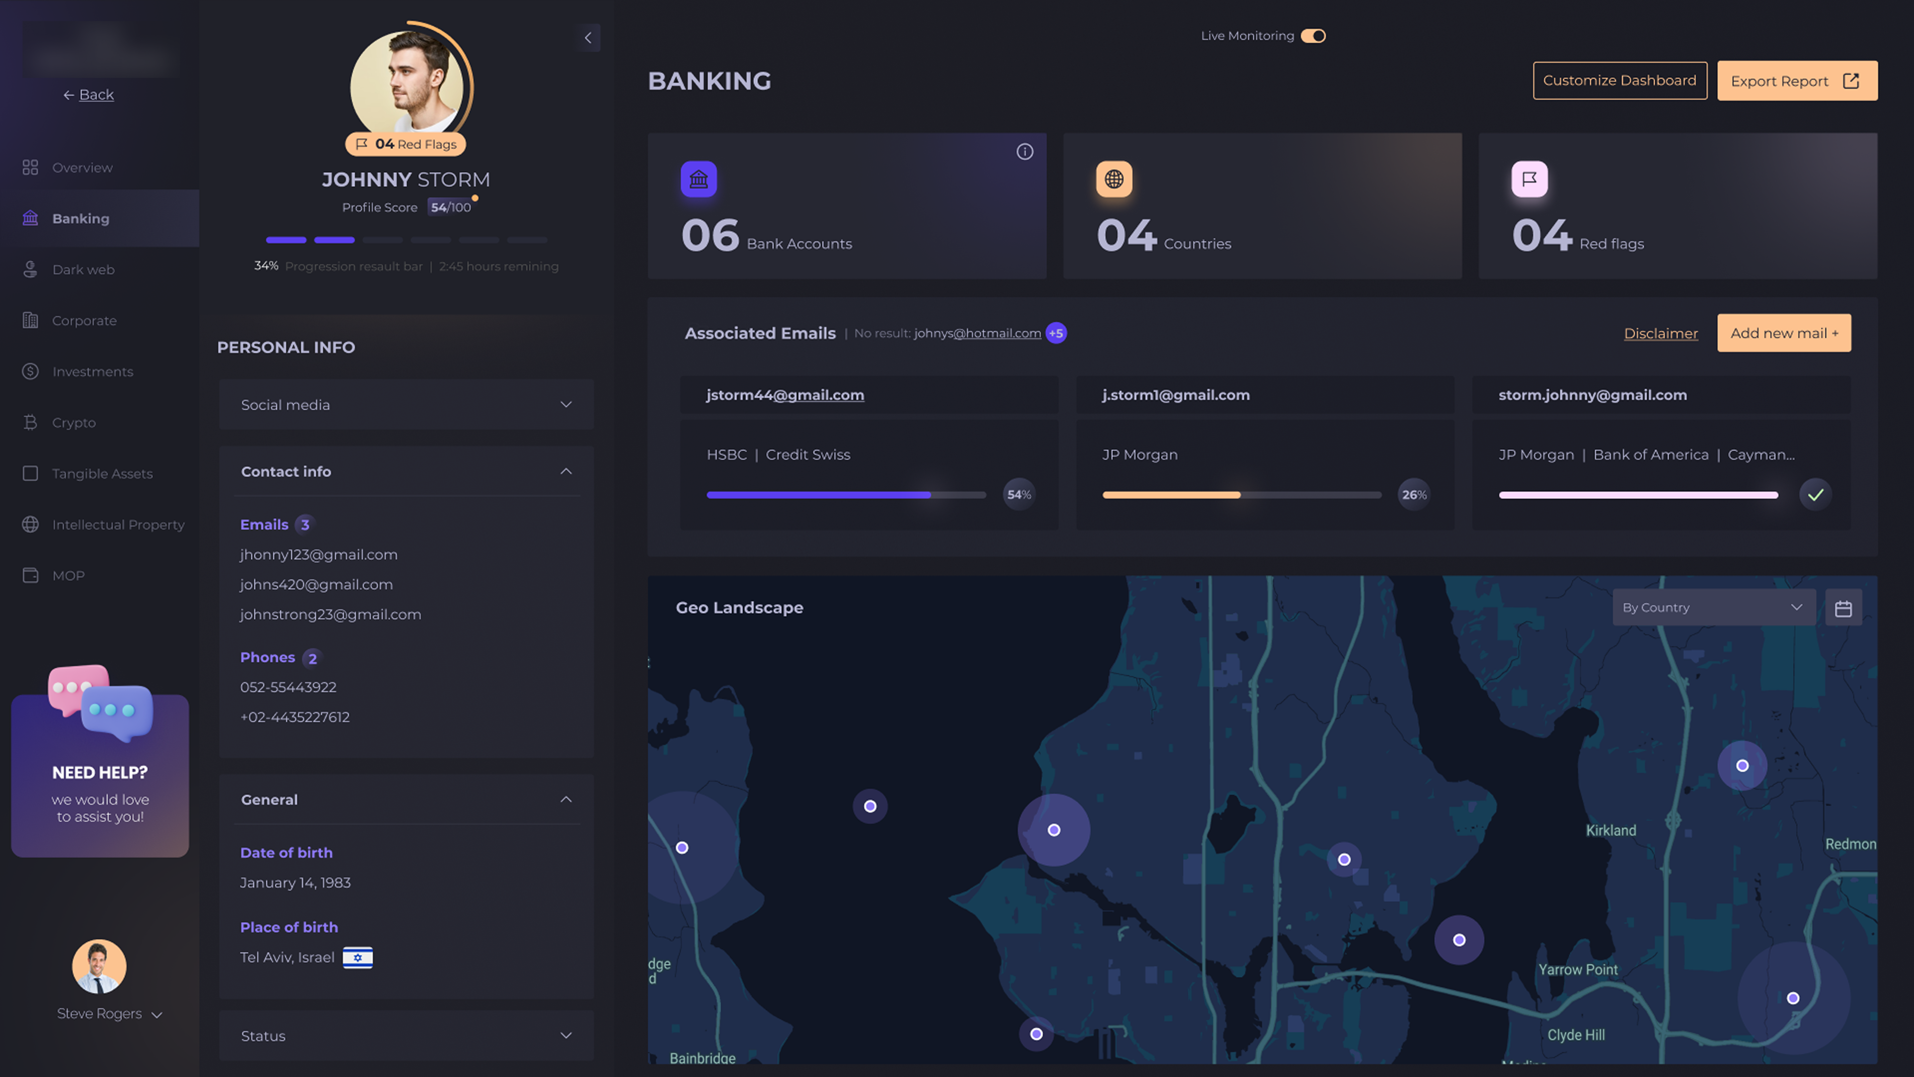Click the +5 emails badge
The width and height of the screenshot is (1914, 1077).
tap(1056, 333)
